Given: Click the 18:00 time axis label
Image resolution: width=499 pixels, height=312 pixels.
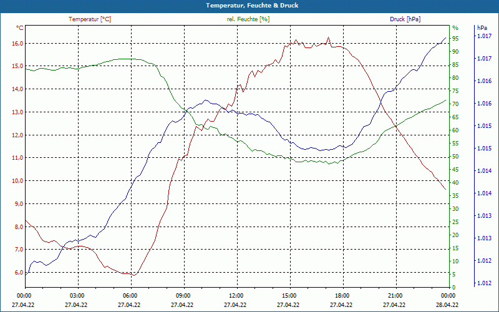Looking at the screenshot, I should click(x=341, y=296).
